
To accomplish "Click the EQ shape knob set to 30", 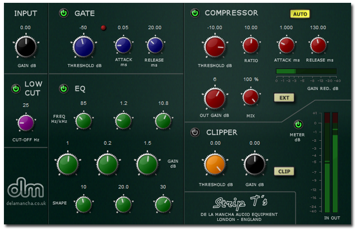I will coord(164,204).
